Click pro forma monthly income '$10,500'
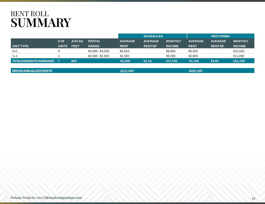This screenshot has height=204, width=265. click(x=239, y=51)
